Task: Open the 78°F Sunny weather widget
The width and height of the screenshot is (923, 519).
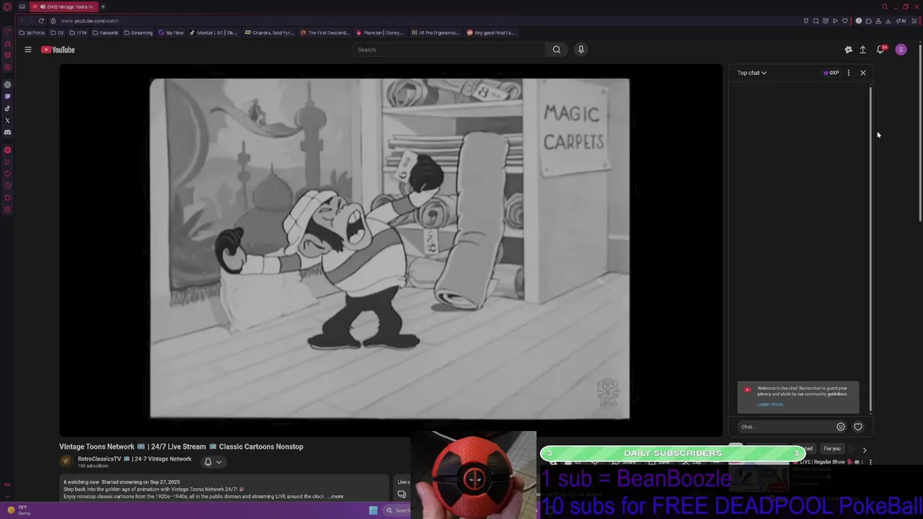Action: 19,510
